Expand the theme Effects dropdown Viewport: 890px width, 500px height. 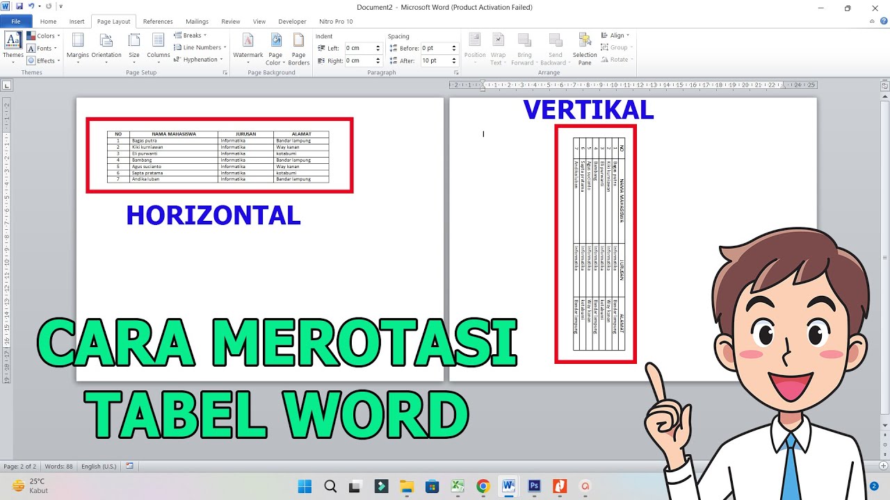(x=44, y=60)
